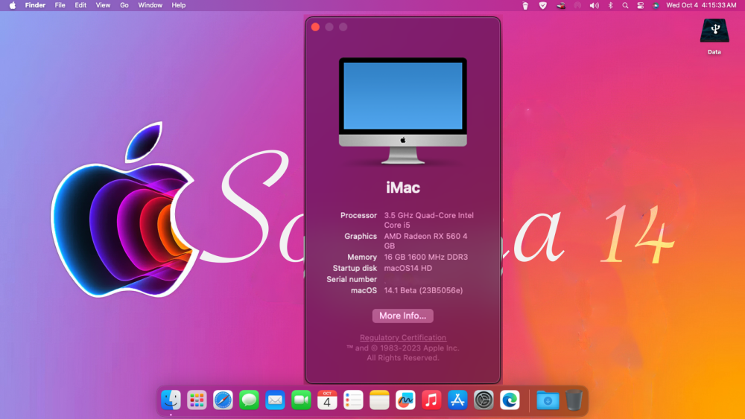Activate Siri from the menu bar
This screenshot has width=745, height=419.
pos(656,5)
